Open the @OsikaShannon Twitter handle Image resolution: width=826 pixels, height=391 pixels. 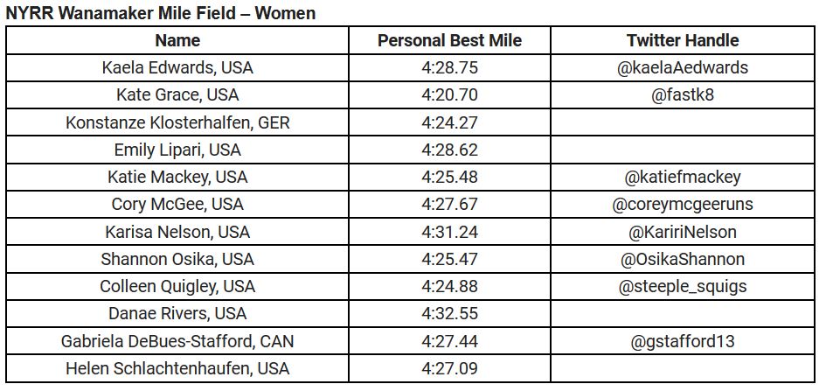683,259
